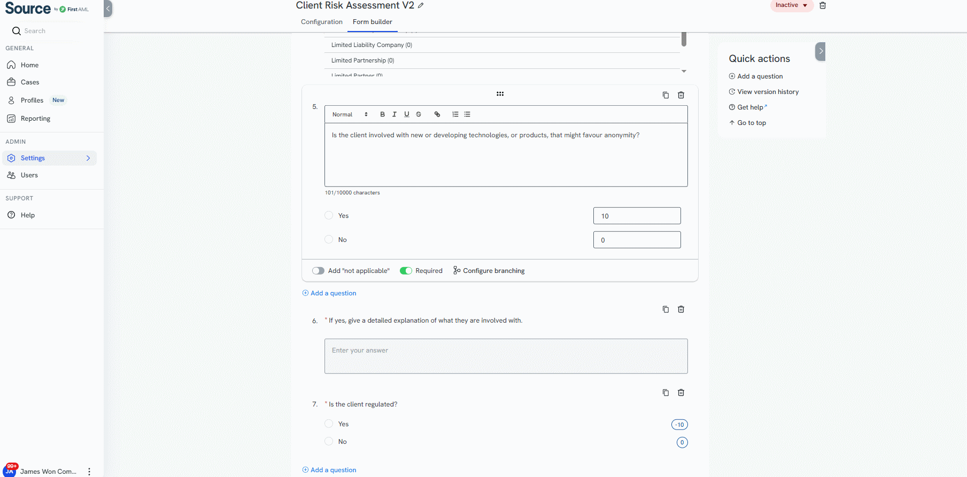Delete question 6 using its trash icon
Image resolution: width=967 pixels, height=477 pixels.
click(x=681, y=309)
